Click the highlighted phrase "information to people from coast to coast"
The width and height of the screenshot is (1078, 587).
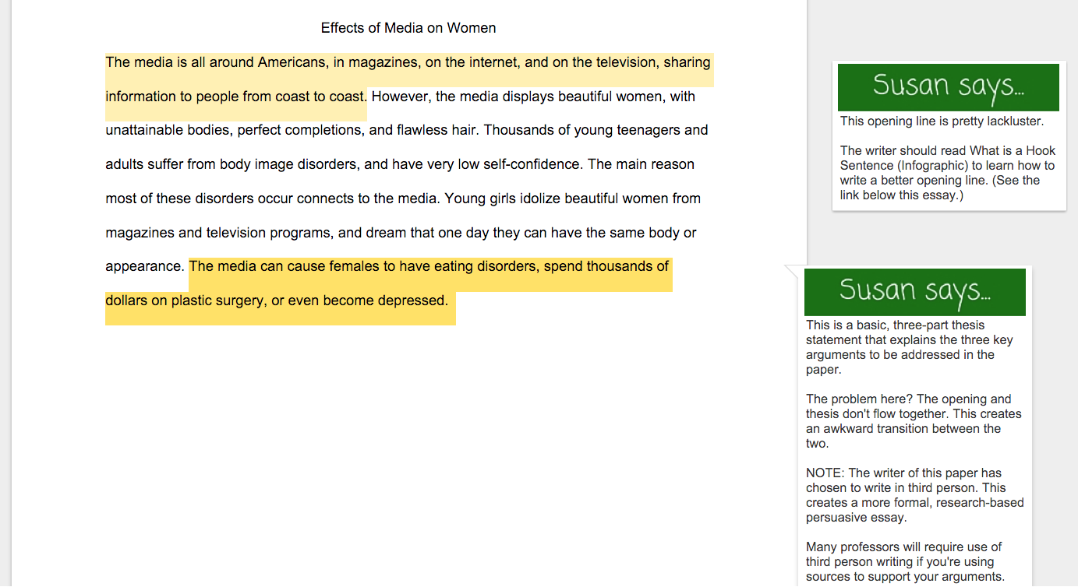coord(235,97)
